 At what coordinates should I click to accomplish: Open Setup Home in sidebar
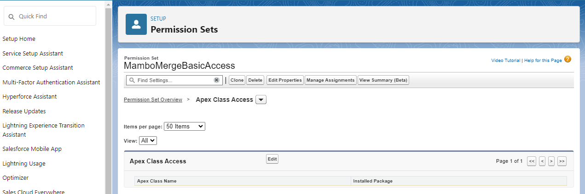coord(19,39)
